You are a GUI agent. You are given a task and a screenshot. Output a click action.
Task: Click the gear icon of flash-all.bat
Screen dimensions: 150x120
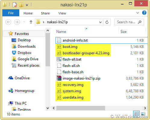pos(59,59)
